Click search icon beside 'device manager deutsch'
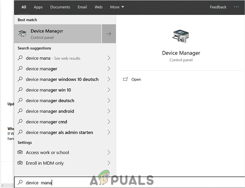Screen dimensions: 245x188 click(20, 100)
